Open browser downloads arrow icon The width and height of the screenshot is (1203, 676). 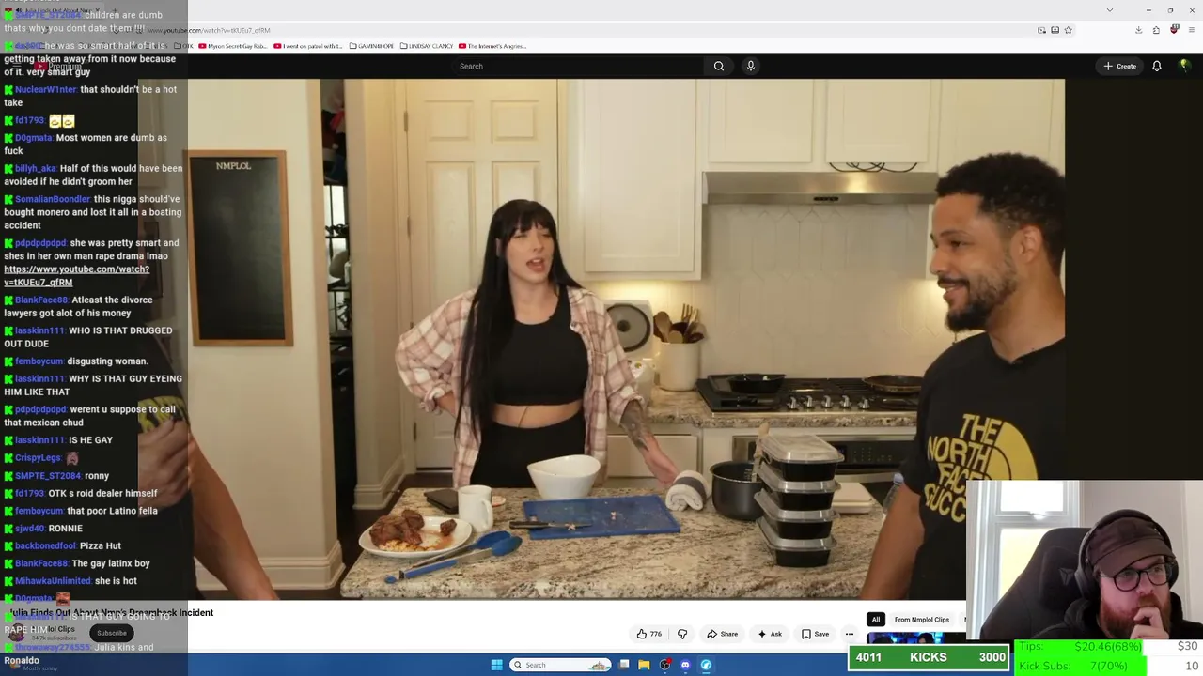[1138, 30]
